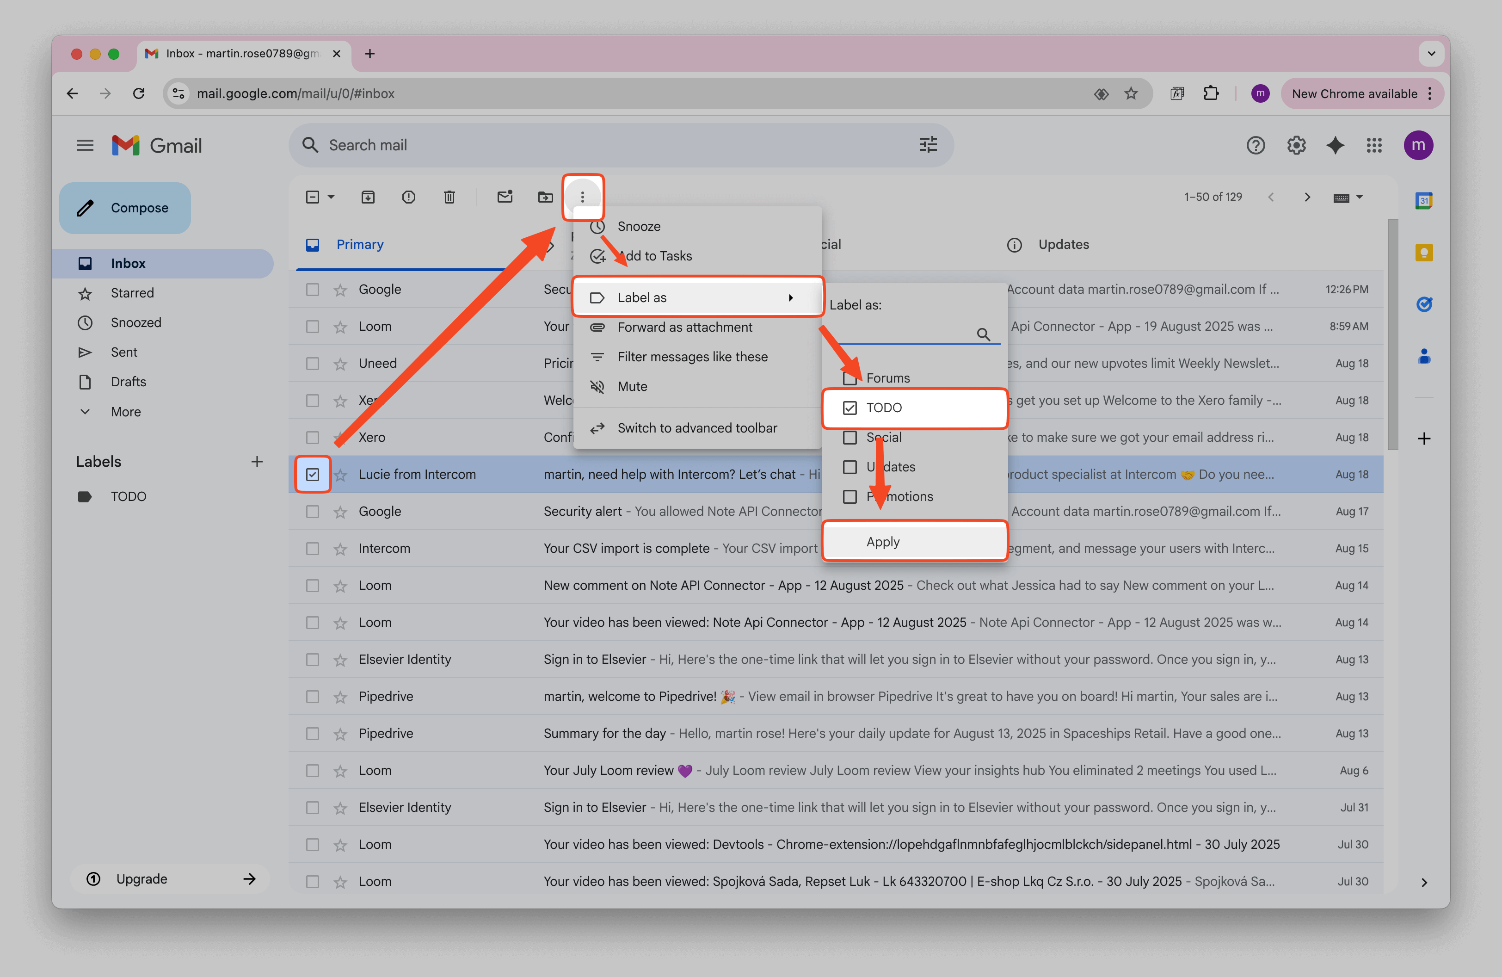Screen dimensions: 1502x977
Task: Expand More in the left sidebar
Action: point(125,412)
